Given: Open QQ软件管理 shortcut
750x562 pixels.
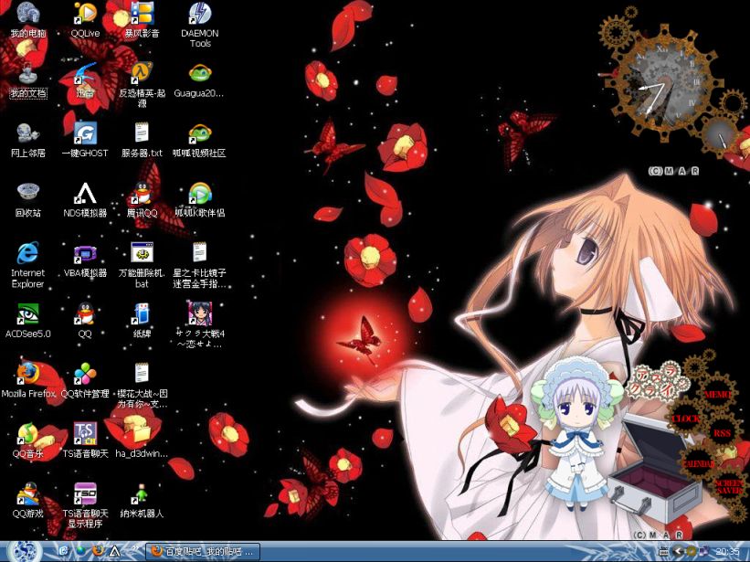Looking at the screenshot, I should [x=85, y=381].
